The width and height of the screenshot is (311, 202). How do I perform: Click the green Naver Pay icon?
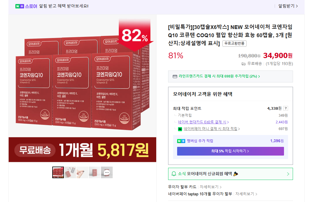tap(180, 129)
